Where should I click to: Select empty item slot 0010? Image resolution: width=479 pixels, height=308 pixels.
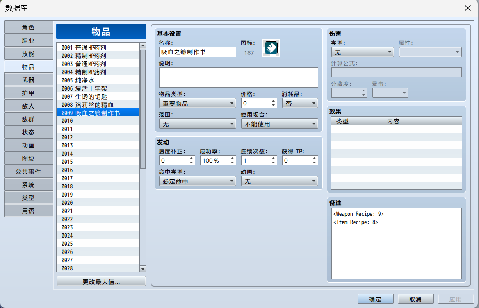[98, 121]
